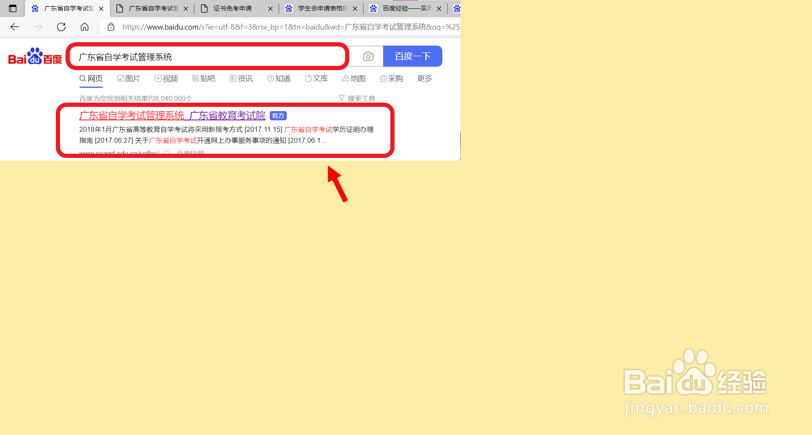The image size is (812, 435).
Task: Switch to second 广东省自学考试 tab
Action: (x=153, y=8)
